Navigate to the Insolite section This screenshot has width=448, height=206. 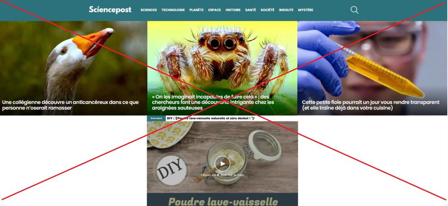click(286, 10)
